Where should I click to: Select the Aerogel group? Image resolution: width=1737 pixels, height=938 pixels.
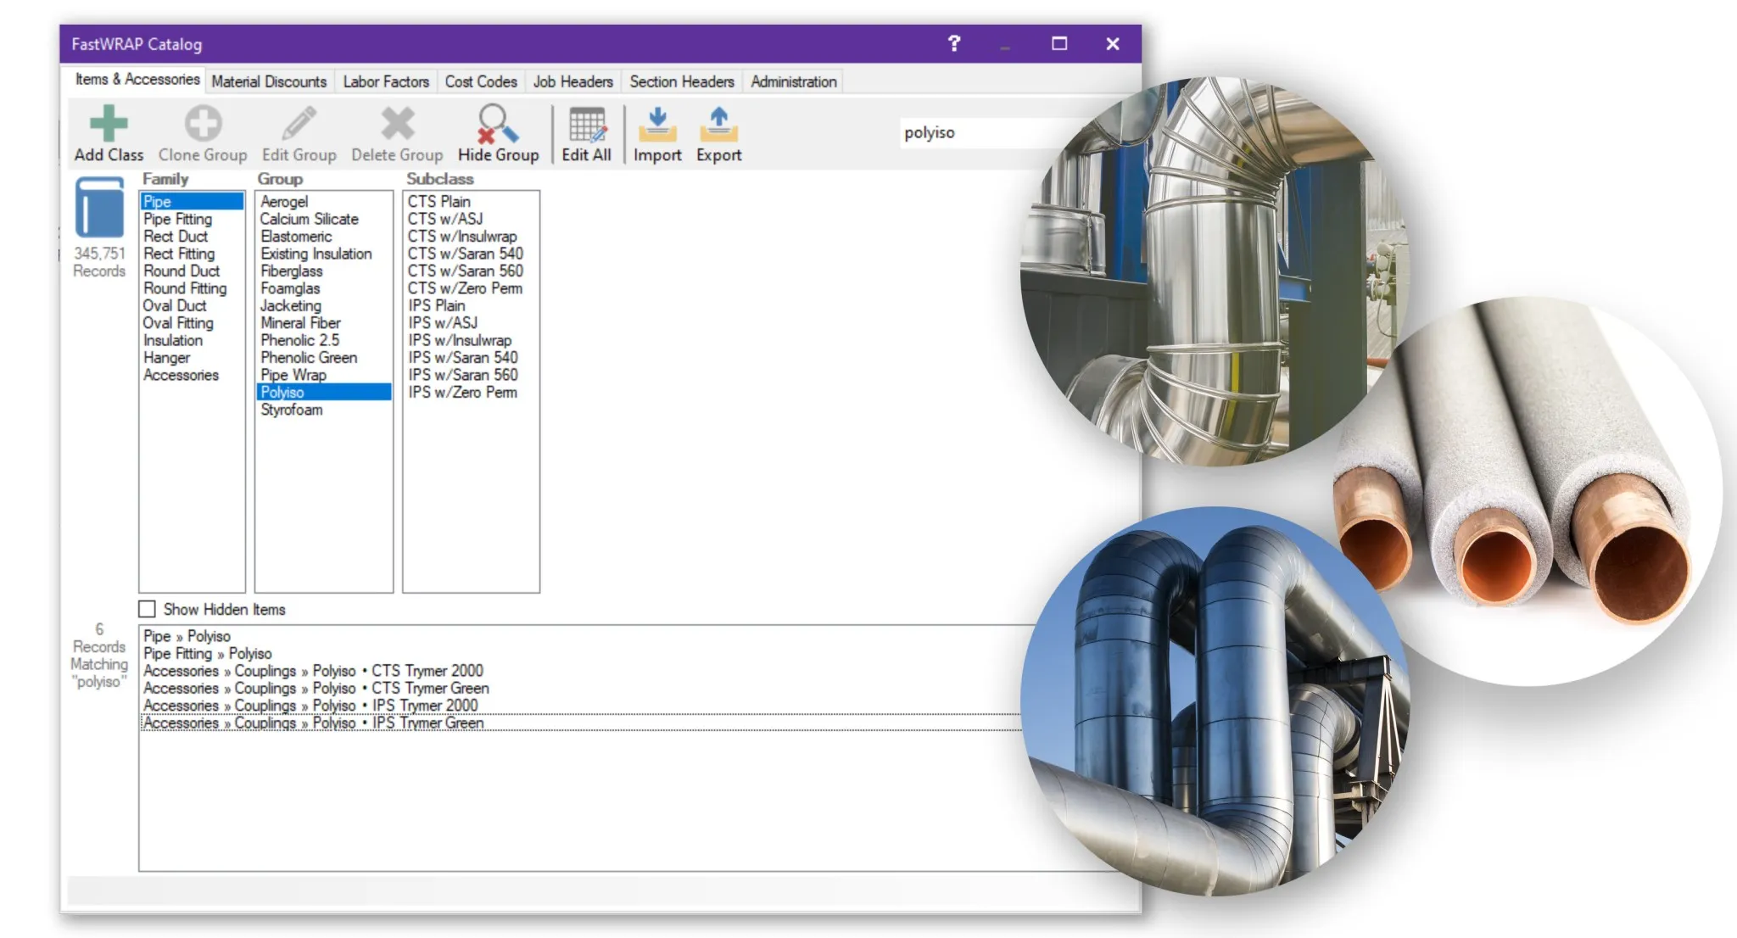[324, 201]
